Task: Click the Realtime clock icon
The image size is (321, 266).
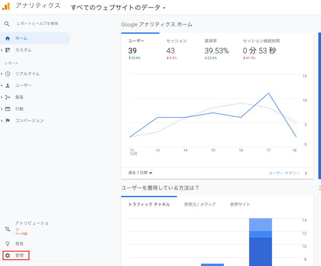Action: tap(7, 74)
